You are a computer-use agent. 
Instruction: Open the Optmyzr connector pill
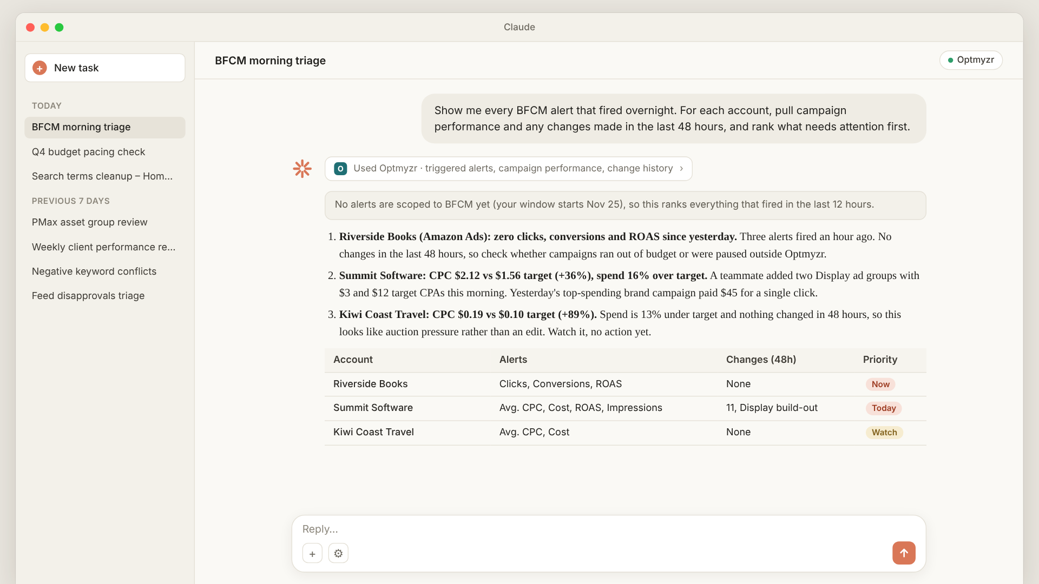tap(971, 60)
